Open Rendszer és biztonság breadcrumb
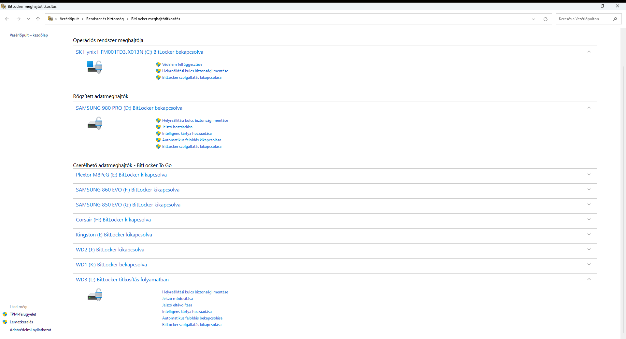The image size is (626, 339). coord(105,19)
